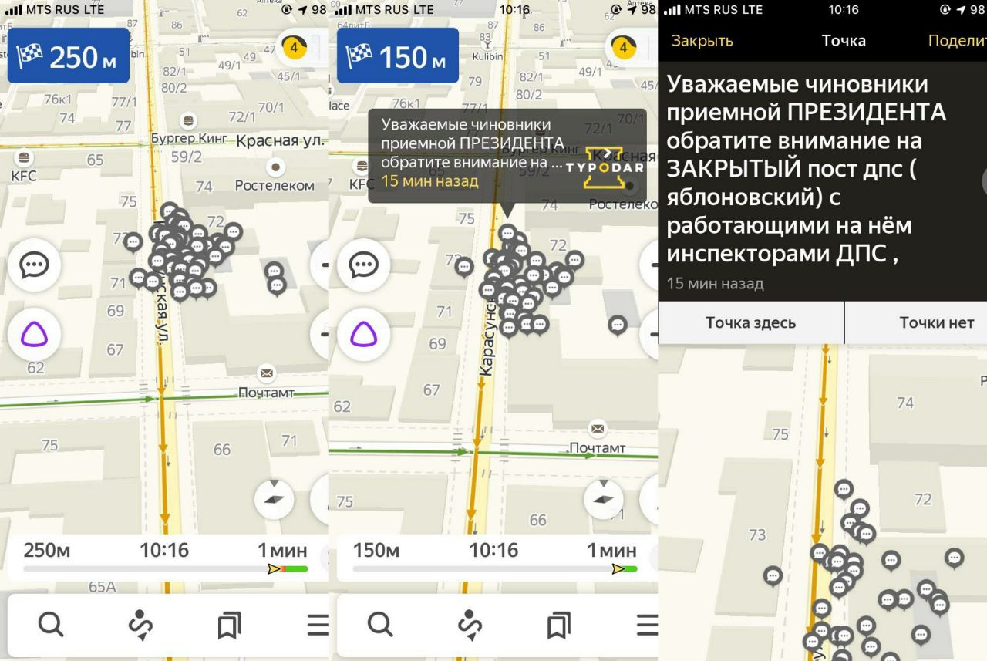987x661 pixels.
Task: Select the KFC place marker on the 250 м screen
Action: click(x=24, y=158)
